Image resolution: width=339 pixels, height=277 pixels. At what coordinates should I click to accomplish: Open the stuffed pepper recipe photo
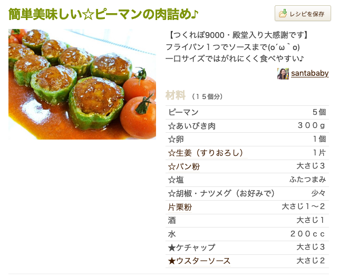[x=82, y=84]
